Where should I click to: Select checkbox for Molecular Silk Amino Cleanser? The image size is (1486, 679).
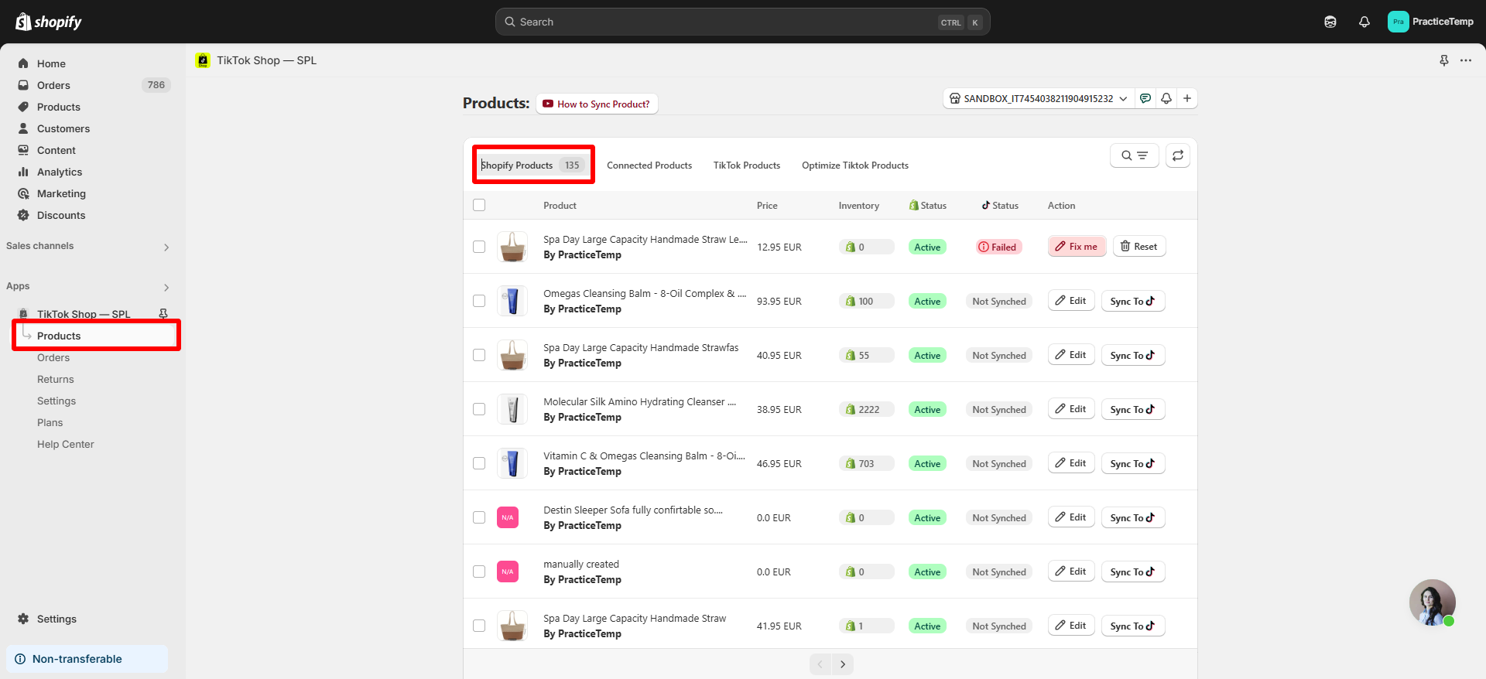479,409
